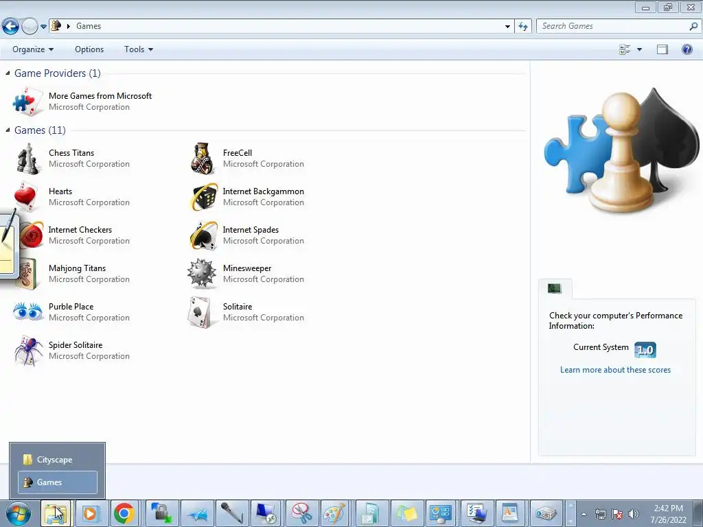Image resolution: width=703 pixels, height=527 pixels.
Task: Open the Organize dropdown menu
Action: pos(33,49)
